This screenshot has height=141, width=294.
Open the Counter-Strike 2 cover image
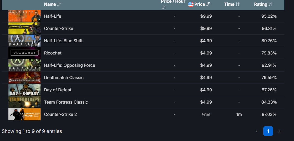(x=24, y=114)
